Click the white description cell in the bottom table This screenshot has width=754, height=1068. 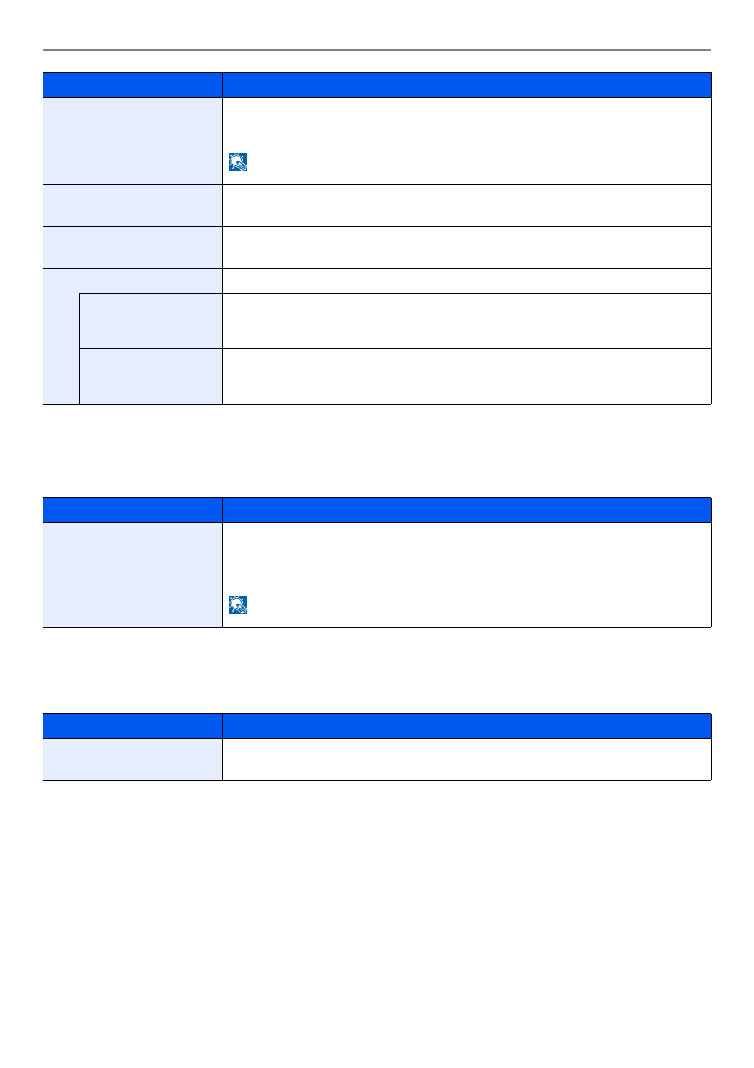[467, 759]
